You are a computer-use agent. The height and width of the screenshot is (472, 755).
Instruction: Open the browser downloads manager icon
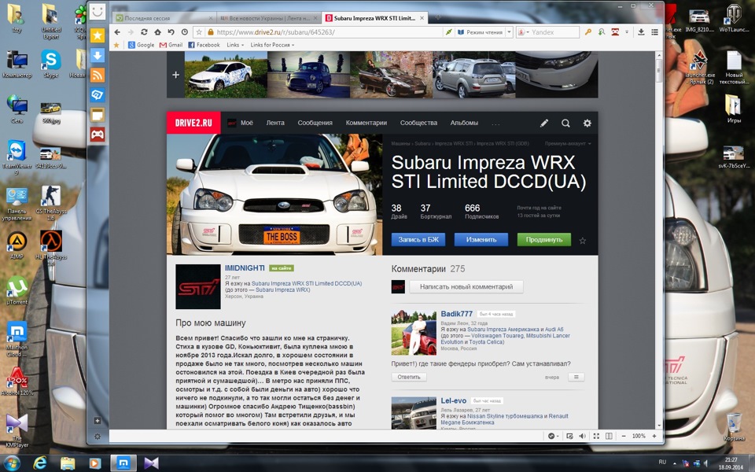tap(642, 32)
